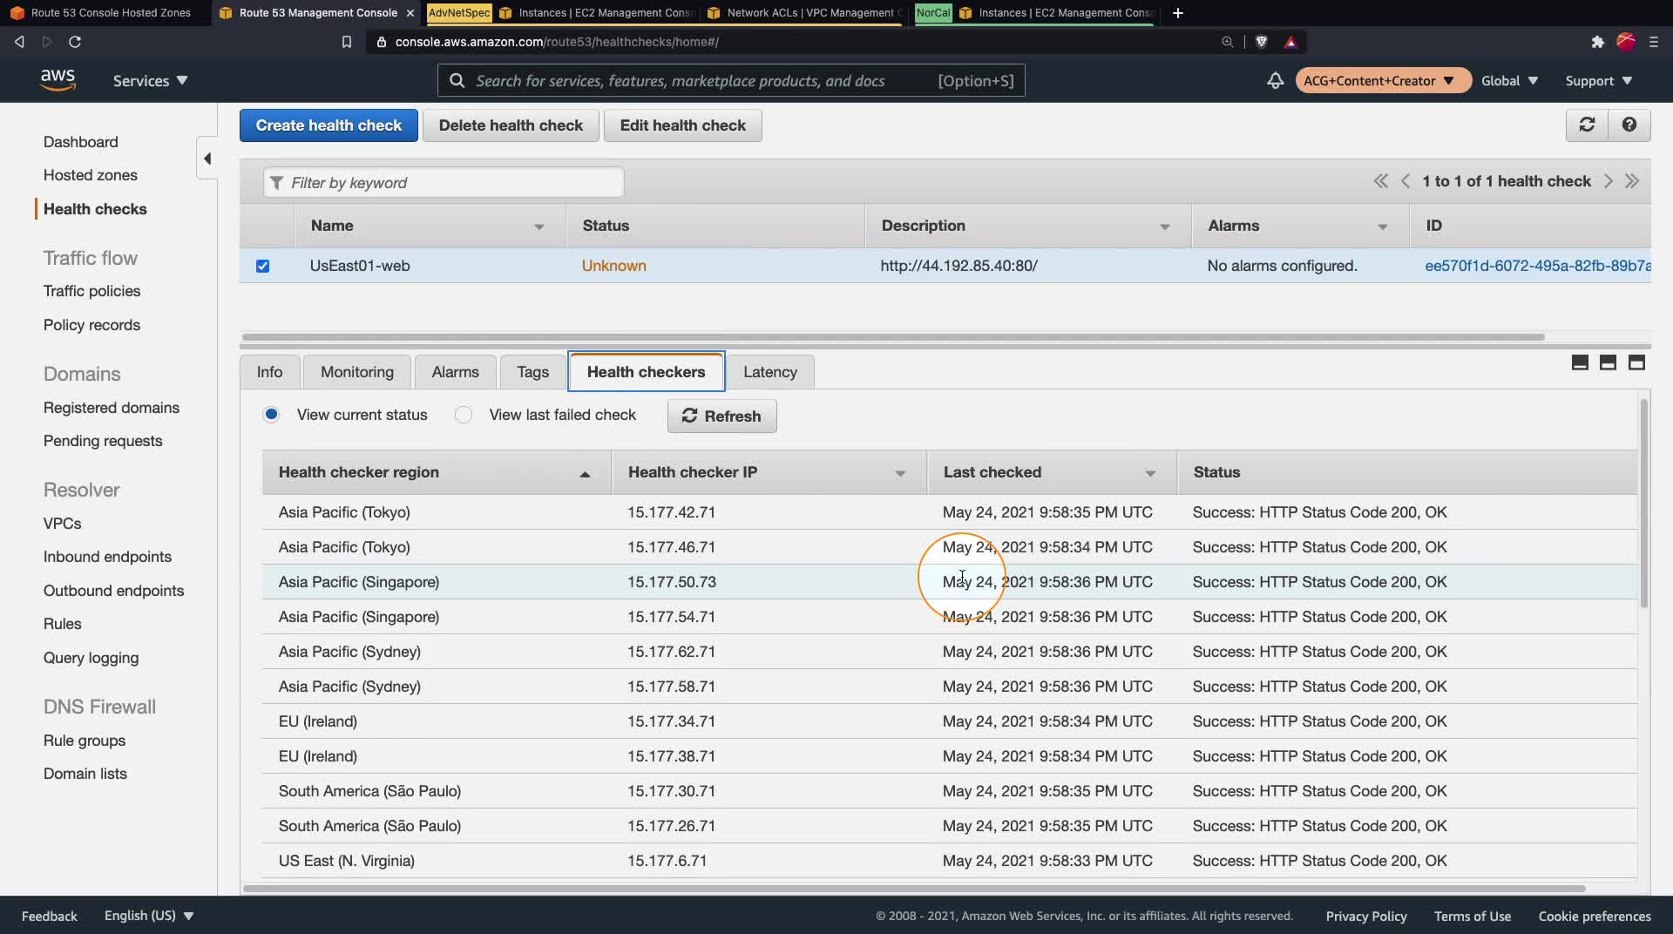This screenshot has width=1673, height=934.
Task: Click the AWS notifications bell icon
Action: click(1275, 80)
